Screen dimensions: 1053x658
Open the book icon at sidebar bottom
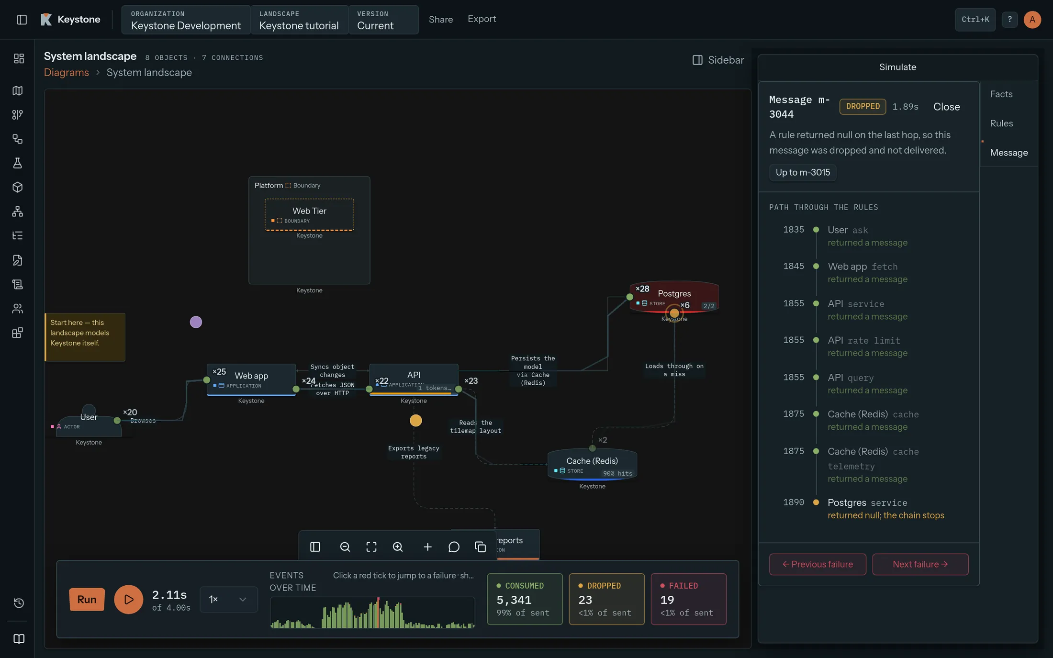point(19,639)
